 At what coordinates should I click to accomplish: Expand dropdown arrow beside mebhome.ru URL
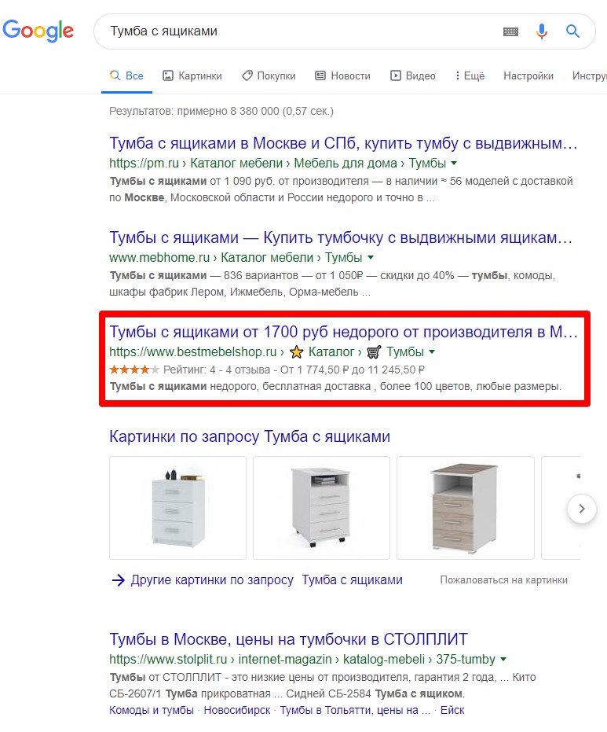pyautogui.click(x=371, y=258)
